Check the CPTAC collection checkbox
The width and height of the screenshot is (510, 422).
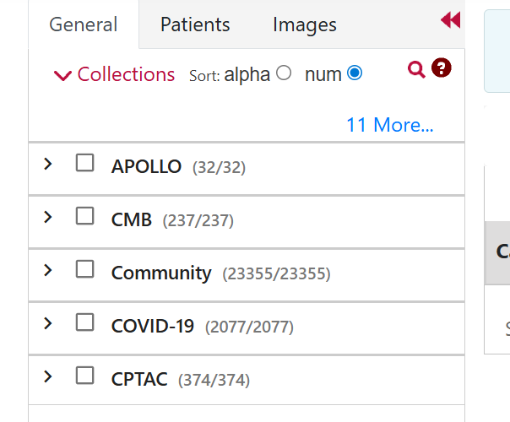click(x=85, y=376)
